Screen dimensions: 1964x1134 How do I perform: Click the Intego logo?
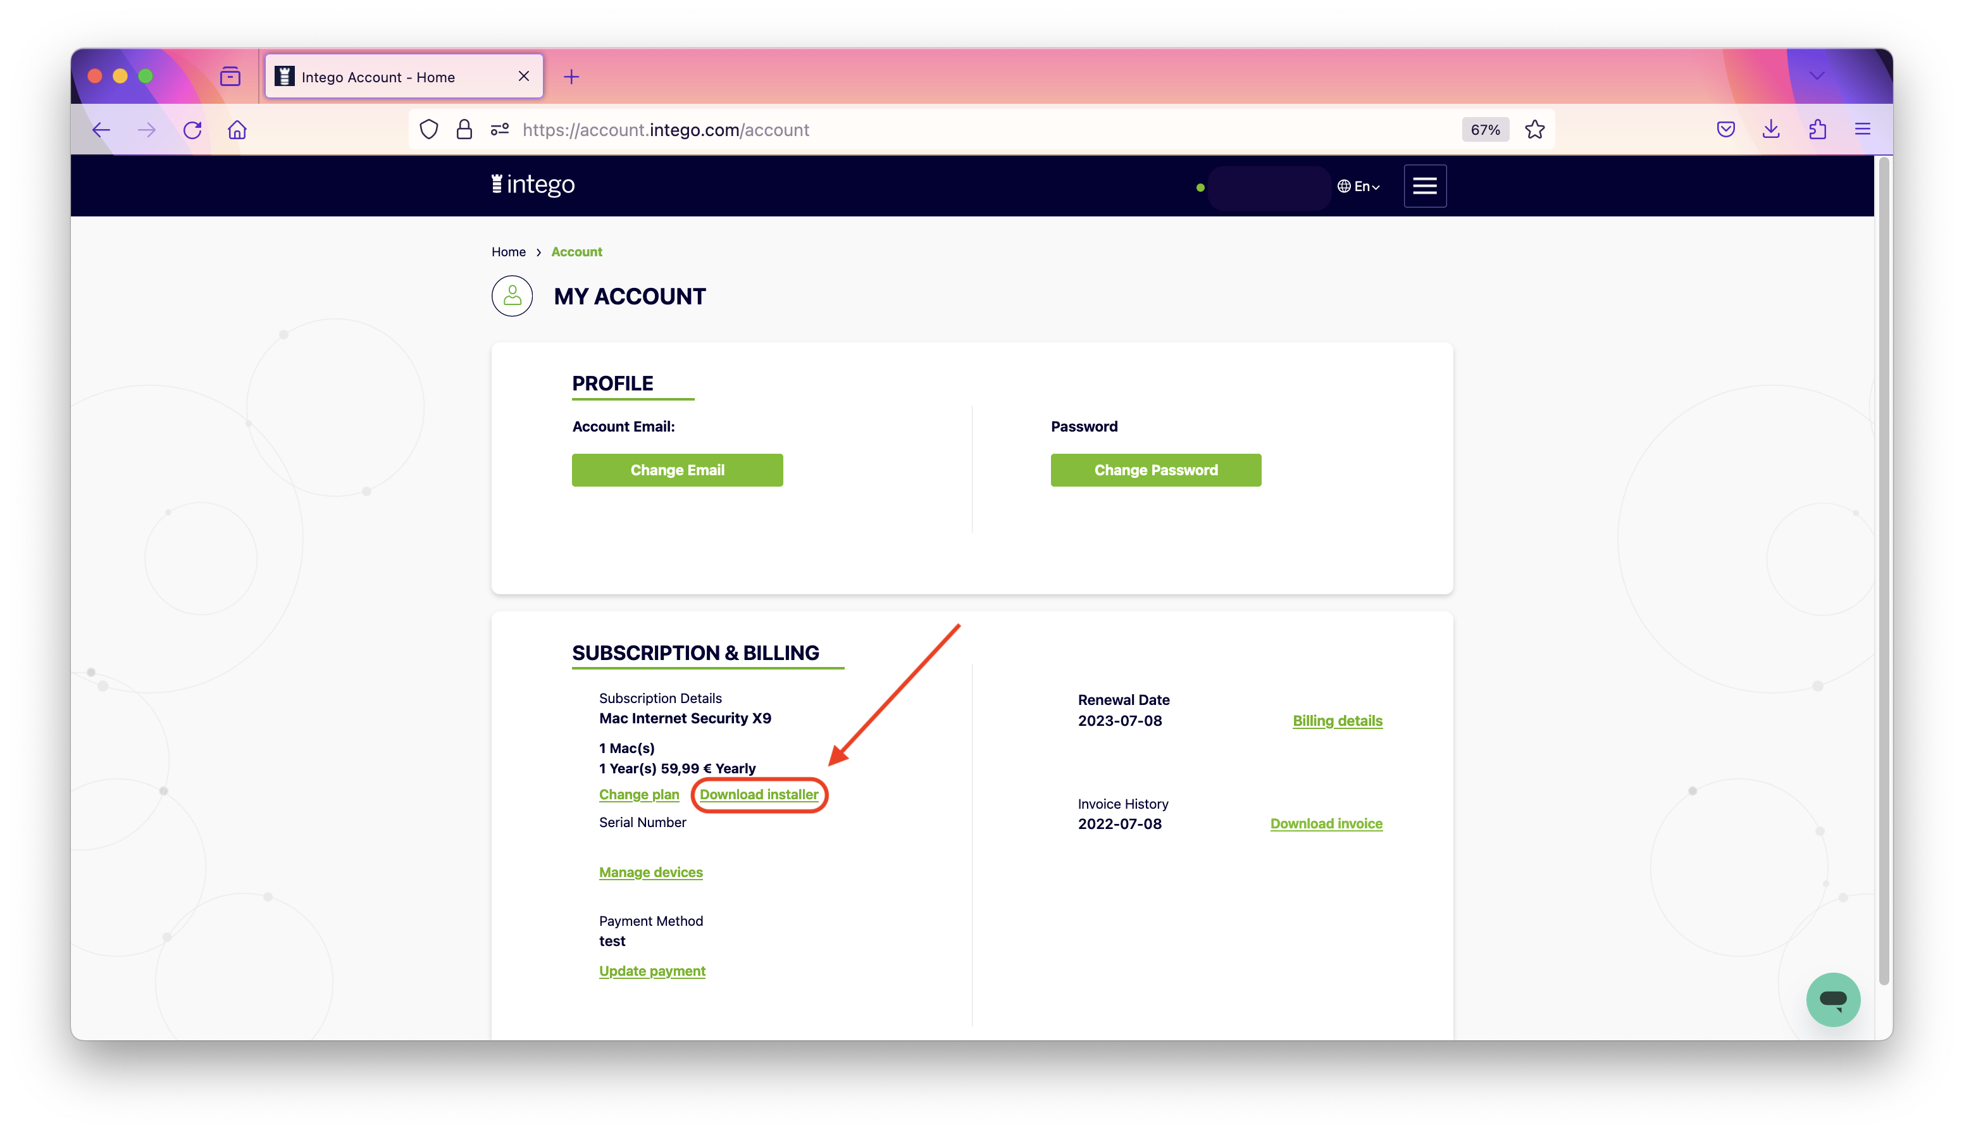coord(533,185)
